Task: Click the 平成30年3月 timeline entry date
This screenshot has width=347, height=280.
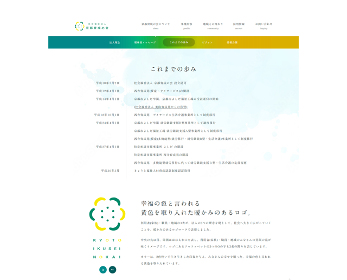Action: pos(110,170)
